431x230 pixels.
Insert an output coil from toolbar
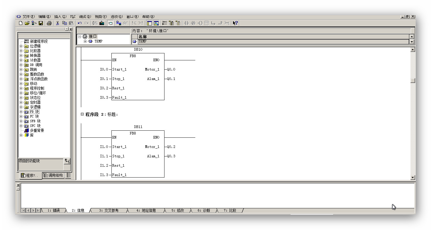[x=200, y=23]
